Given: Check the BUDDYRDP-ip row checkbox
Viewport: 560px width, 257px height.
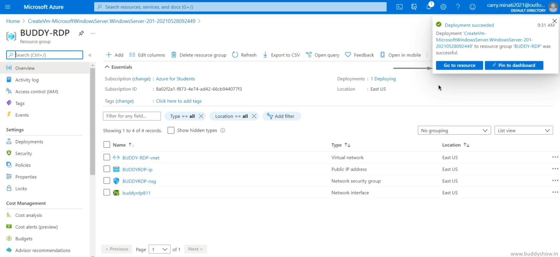Looking at the screenshot, I should pyautogui.click(x=107, y=169).
